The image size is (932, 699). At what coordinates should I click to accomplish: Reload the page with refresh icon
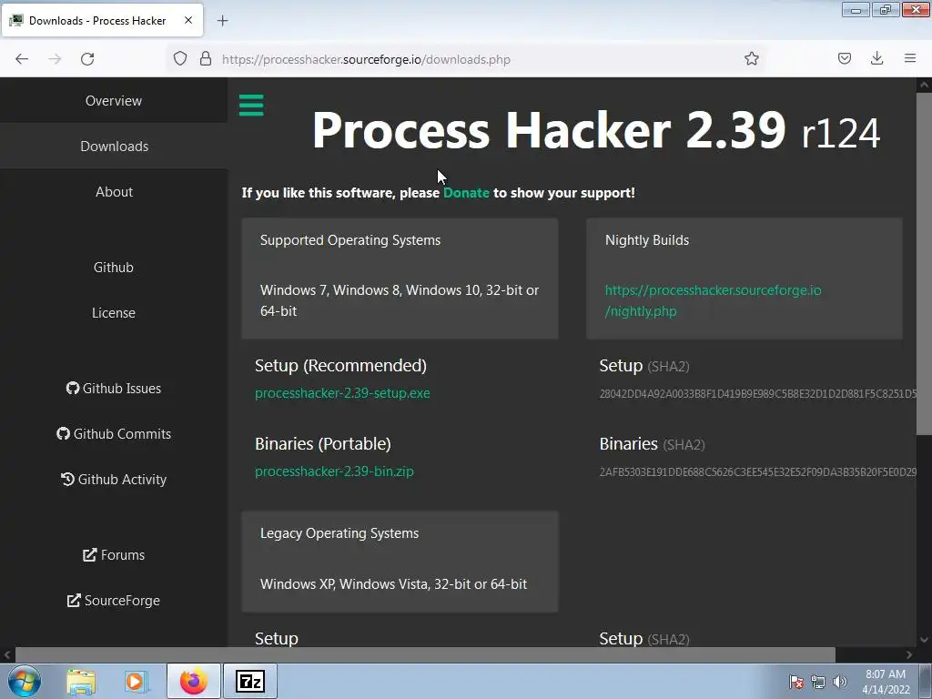[87, 59]
